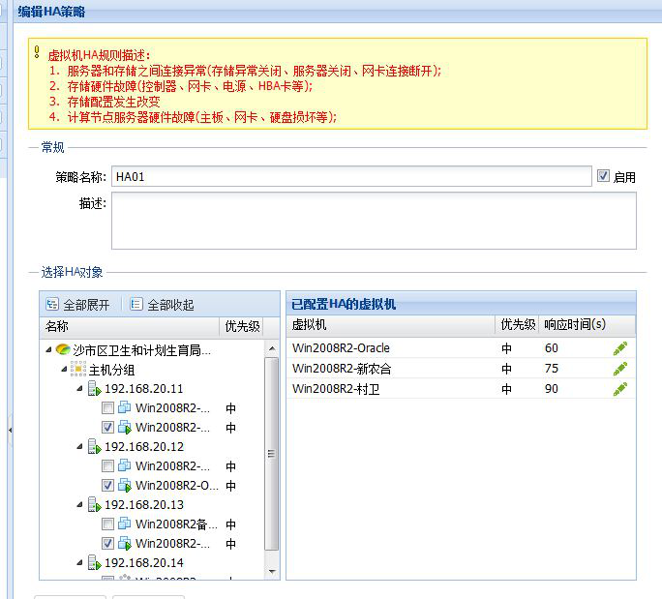The width and height of the screenshot is (662, 599).
Task: Select Win2008R2备... VM under 192.168.20.13
Action: (x=174, y=524)
